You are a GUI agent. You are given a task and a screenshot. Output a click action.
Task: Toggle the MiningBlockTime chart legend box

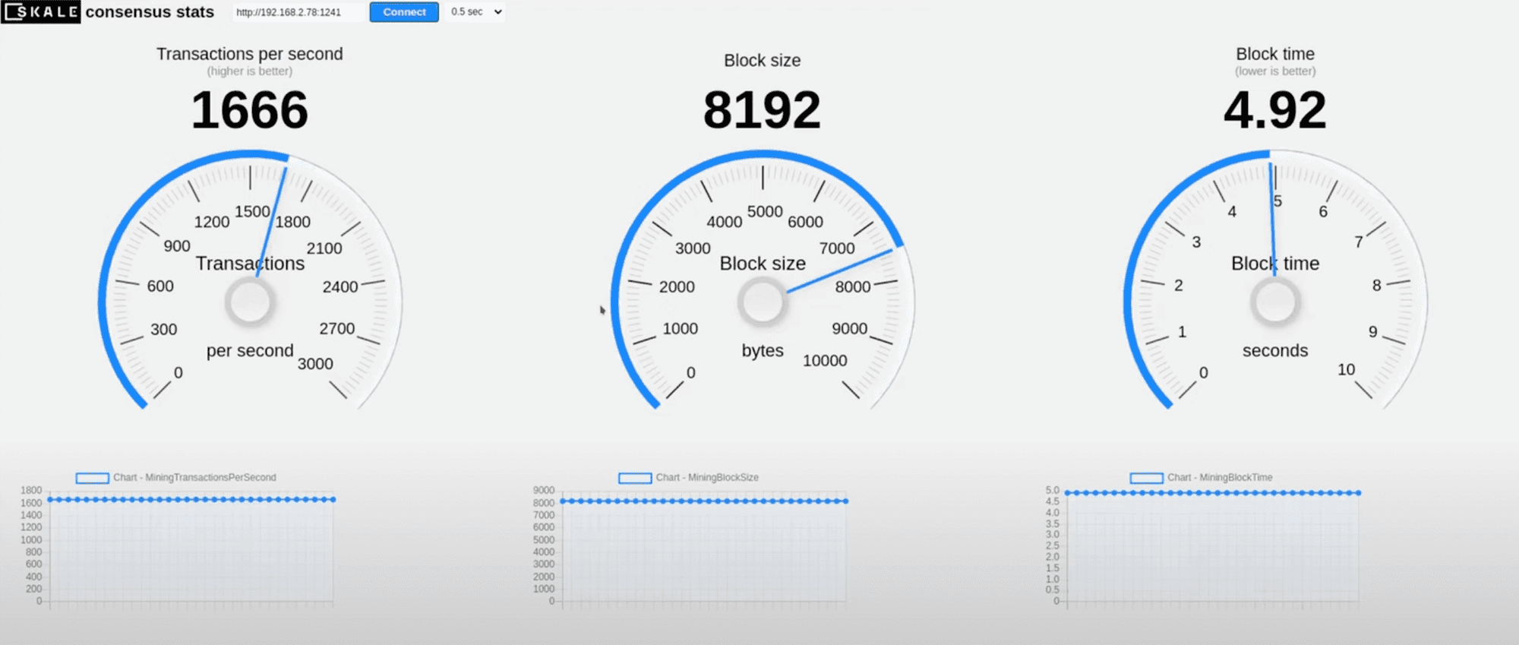click(1146, 478)
